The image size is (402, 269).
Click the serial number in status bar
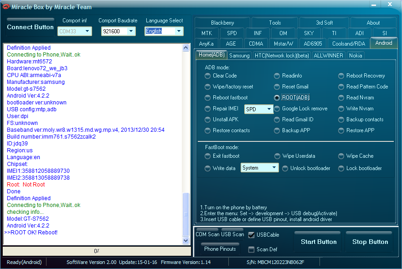tap(275, 262)
